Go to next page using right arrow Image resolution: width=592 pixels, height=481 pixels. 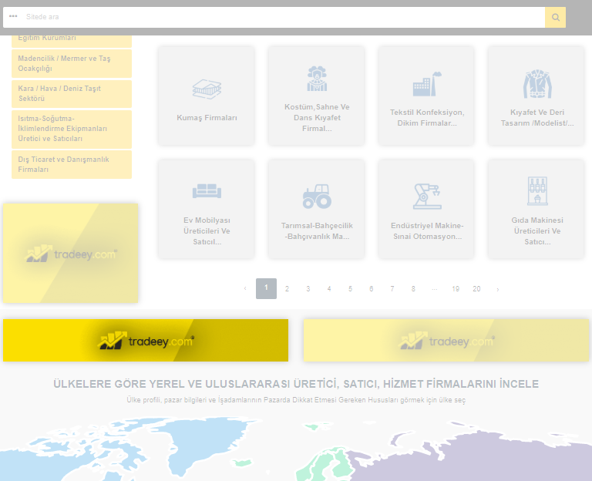pyautogui.click(x=498, y=289)
